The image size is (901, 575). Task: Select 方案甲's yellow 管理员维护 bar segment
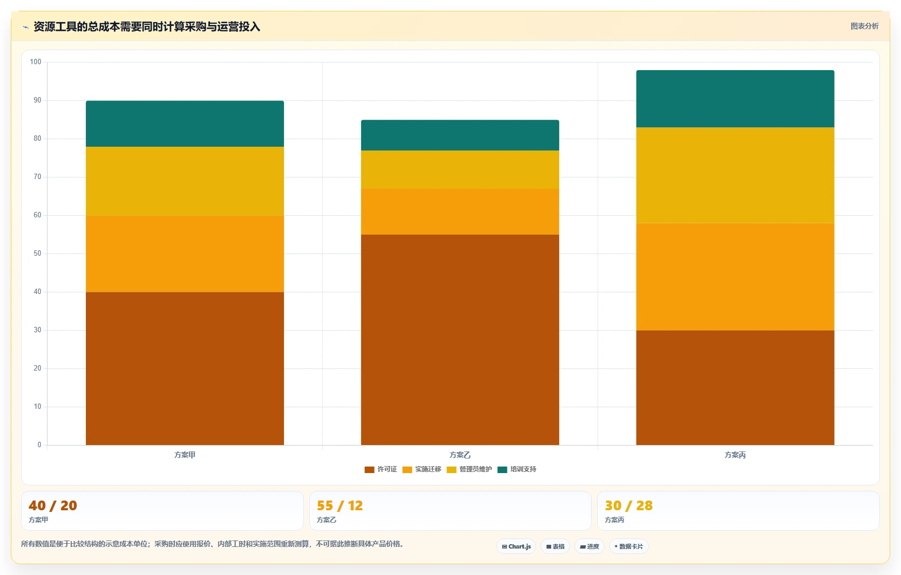point(185,181)
